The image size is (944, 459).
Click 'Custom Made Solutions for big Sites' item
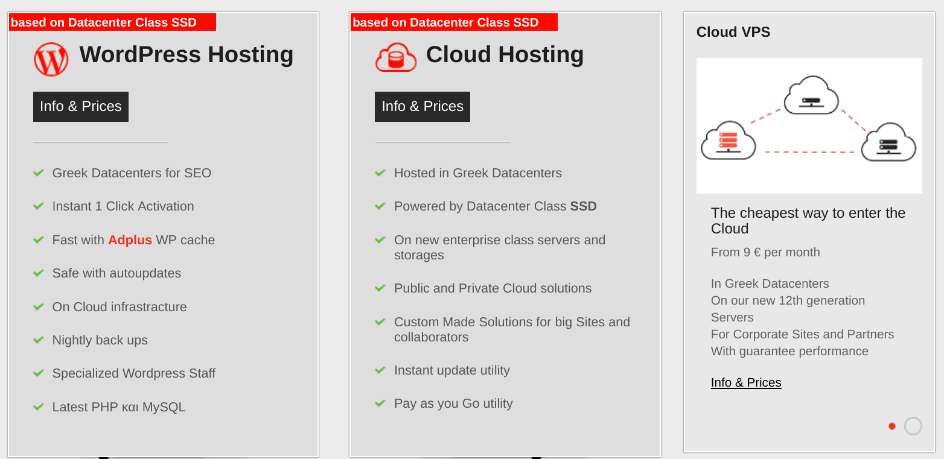tap(512, 329)
